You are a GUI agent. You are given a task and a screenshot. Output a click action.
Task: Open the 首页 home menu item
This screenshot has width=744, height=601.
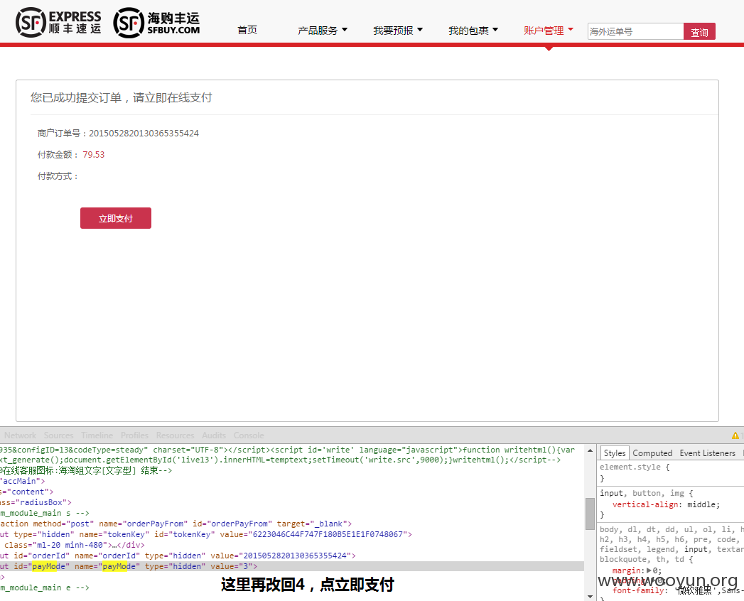click(x=247, y=31)
